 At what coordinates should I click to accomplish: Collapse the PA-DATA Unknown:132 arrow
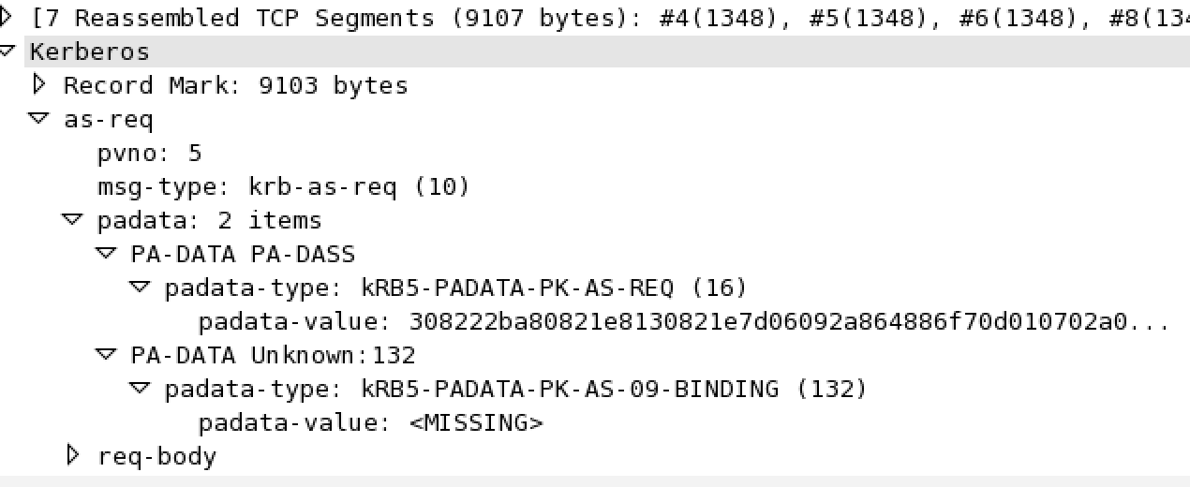(107, 355)
